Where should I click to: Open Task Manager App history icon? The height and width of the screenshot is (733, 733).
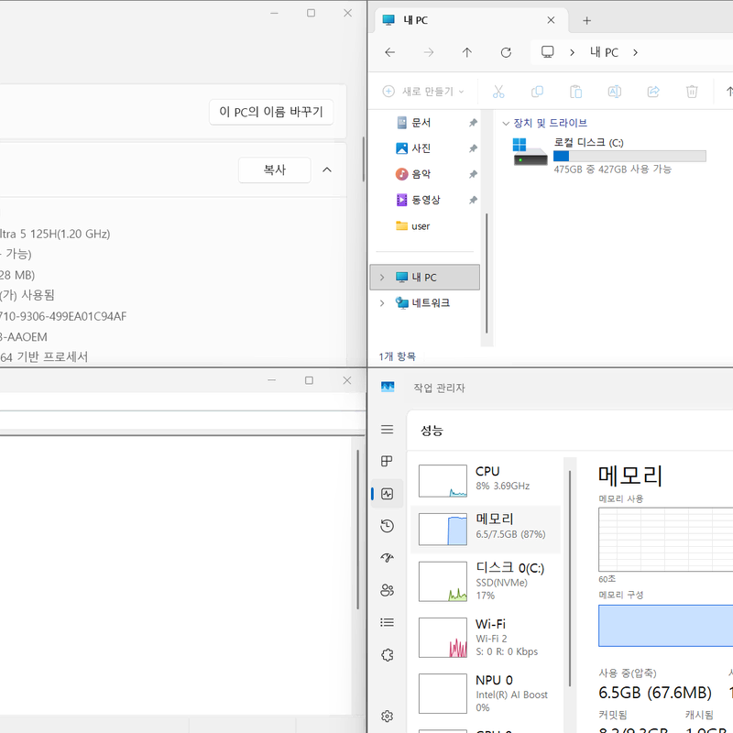point(387,526)
